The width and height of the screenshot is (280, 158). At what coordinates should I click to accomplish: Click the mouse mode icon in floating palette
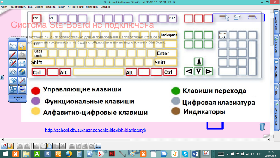(13, 46)
